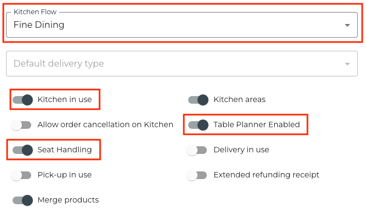366x220 pixels.
Task: Expand the Default delivery type arrow
Action: pyautogui.click(x=347, y=64)
